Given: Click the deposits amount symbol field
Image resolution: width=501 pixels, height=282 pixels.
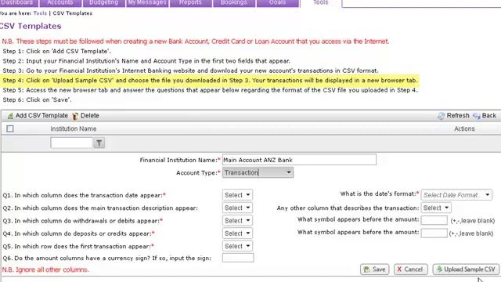Looking at the screenshot, I should coord(434,233).
